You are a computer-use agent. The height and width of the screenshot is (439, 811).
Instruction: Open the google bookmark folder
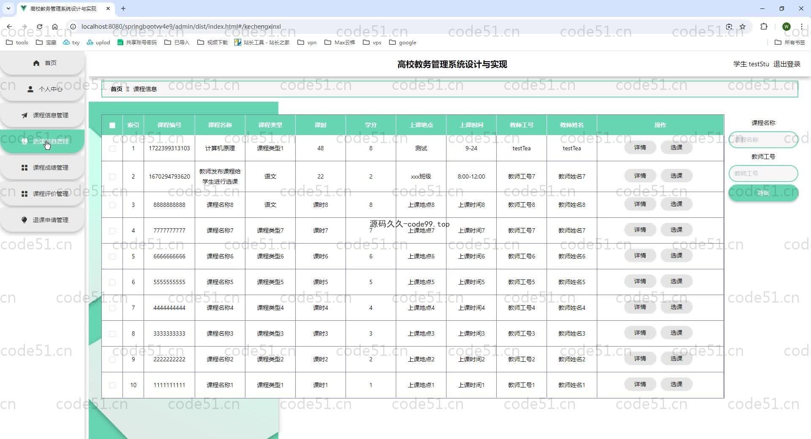[x=403, y=42]
